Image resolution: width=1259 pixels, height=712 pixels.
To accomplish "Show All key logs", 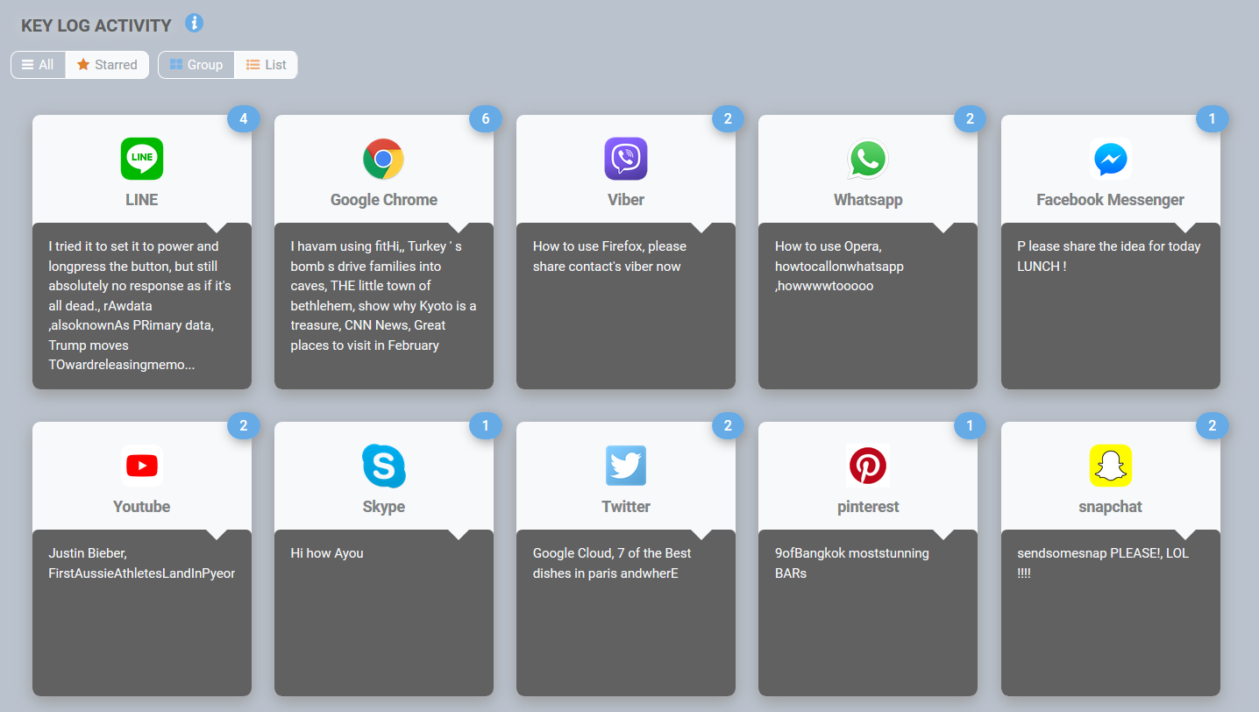I will [39, 65].
